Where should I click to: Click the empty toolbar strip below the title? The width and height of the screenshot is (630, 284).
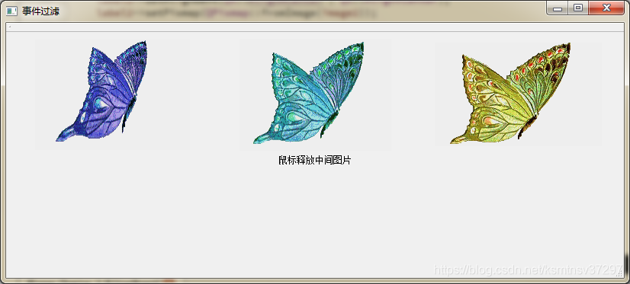pos(315,27)
